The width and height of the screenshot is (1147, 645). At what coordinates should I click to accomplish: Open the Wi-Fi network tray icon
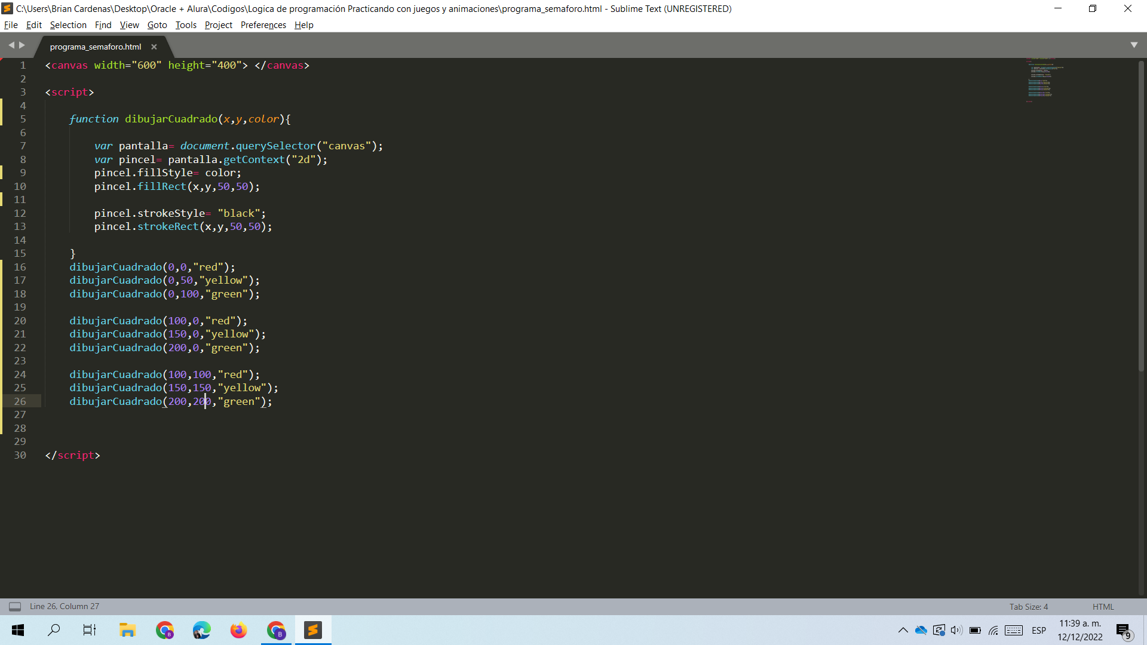[x=993, y=630]
